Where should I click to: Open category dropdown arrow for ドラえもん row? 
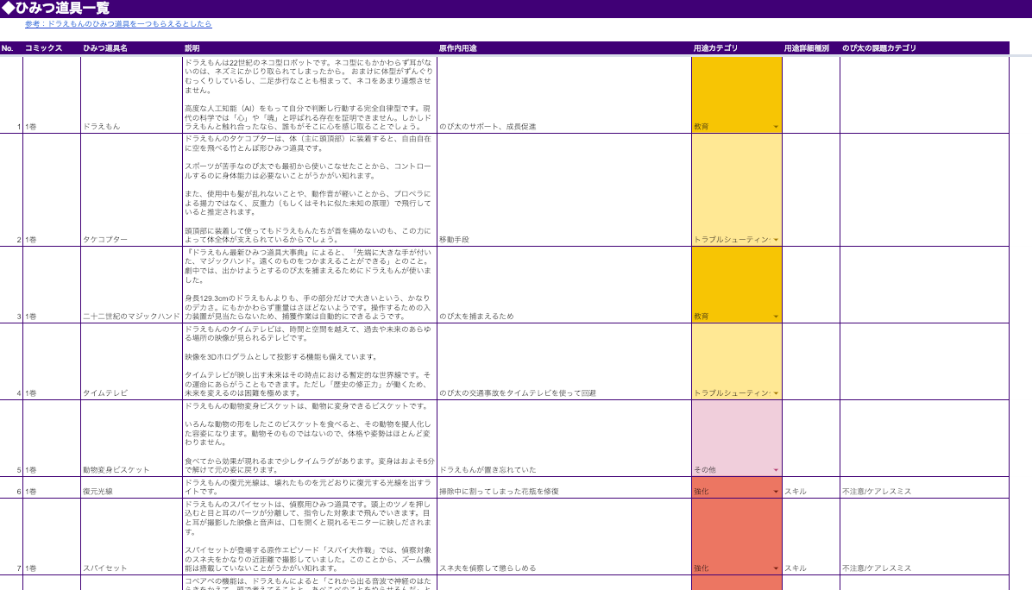776,127
